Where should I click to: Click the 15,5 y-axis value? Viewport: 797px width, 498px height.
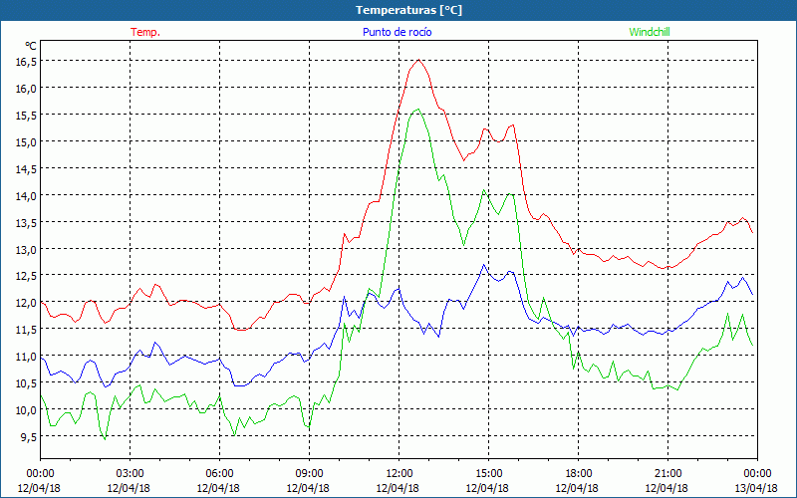pos(26,115)
